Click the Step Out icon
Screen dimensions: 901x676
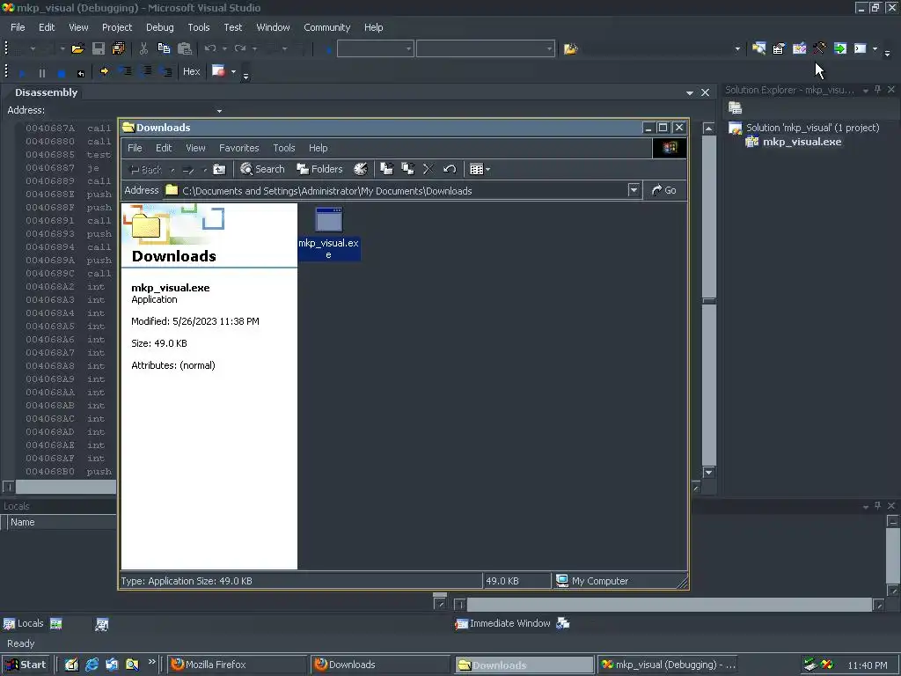(166, 71)
